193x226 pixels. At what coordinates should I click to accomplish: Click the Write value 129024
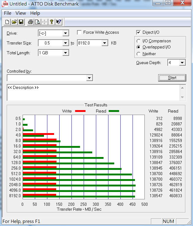tap(156, 135)
